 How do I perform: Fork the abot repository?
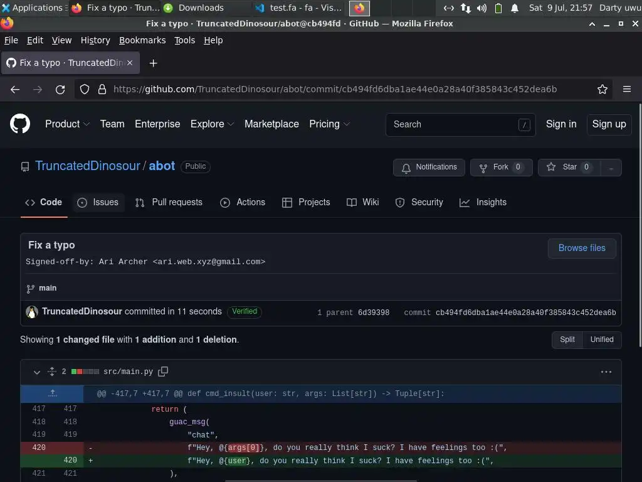(501, 168)
